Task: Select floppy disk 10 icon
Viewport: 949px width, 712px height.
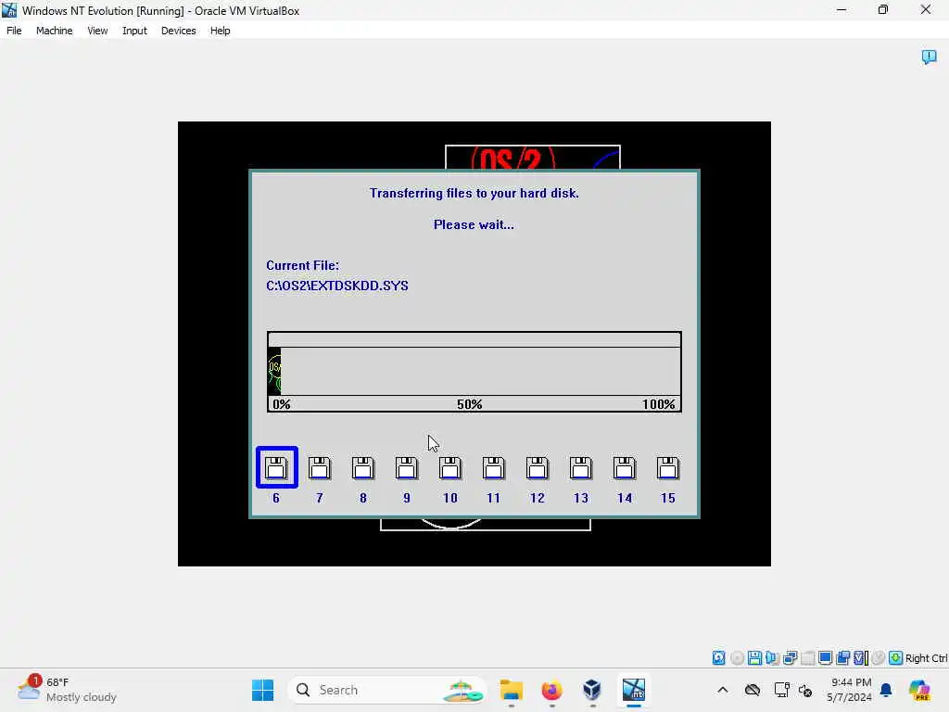Action: (450, 467)
